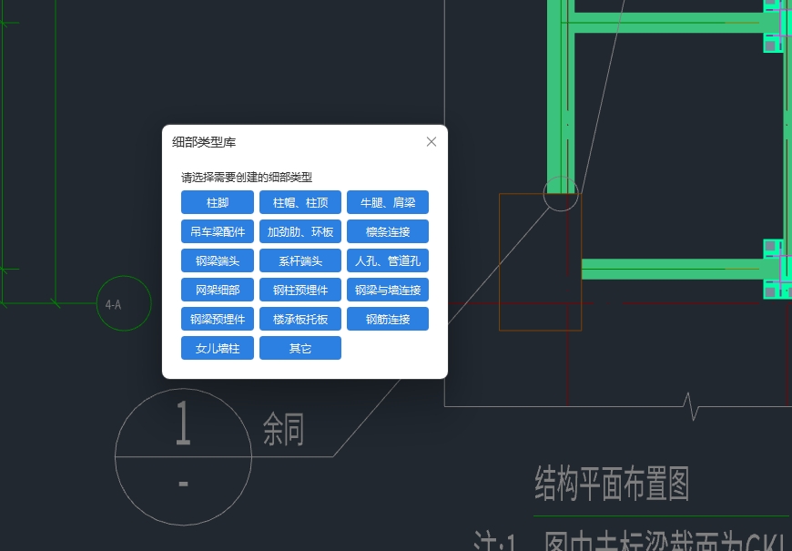Screen dimensions: 792x551
Task: Choose the 柱帽、柱顶 button
Action: (300, 202)
